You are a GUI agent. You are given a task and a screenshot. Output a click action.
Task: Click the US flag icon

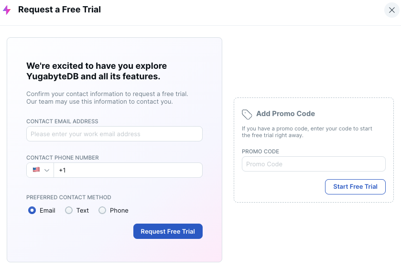pyautogui.click(x=36, y=170)
